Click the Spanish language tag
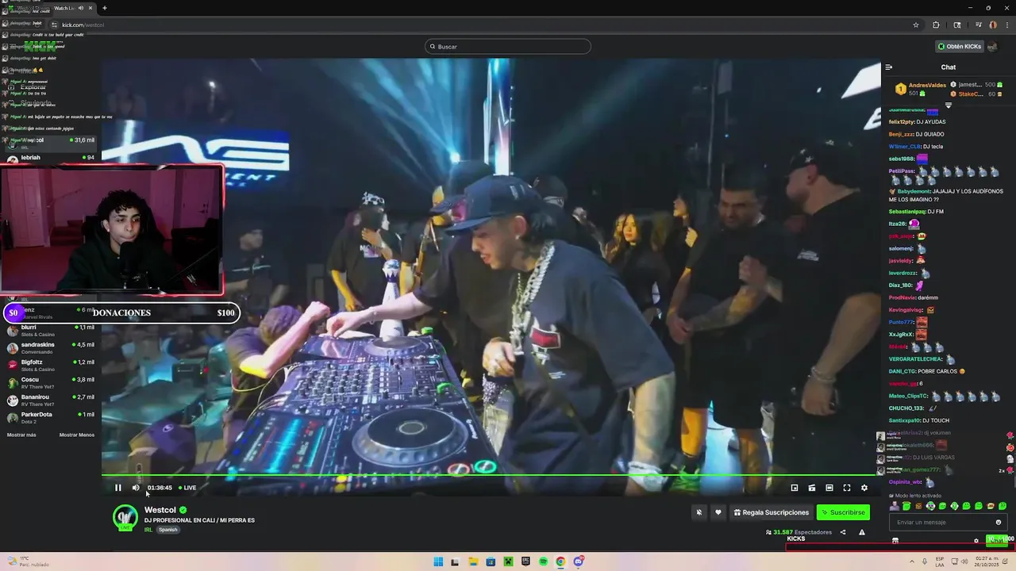 168,530
